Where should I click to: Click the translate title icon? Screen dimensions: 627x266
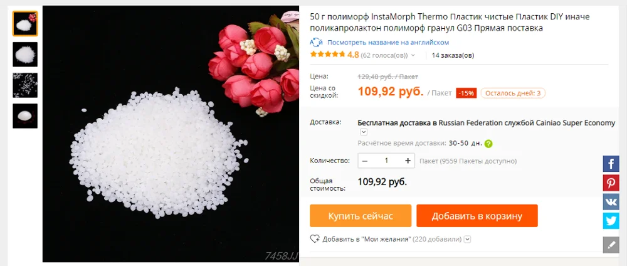tap(316, 43)
